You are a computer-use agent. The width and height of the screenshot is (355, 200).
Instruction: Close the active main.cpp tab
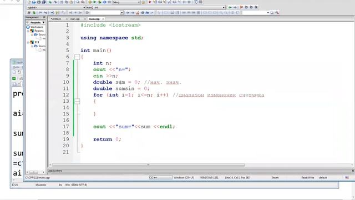[103, 19]
